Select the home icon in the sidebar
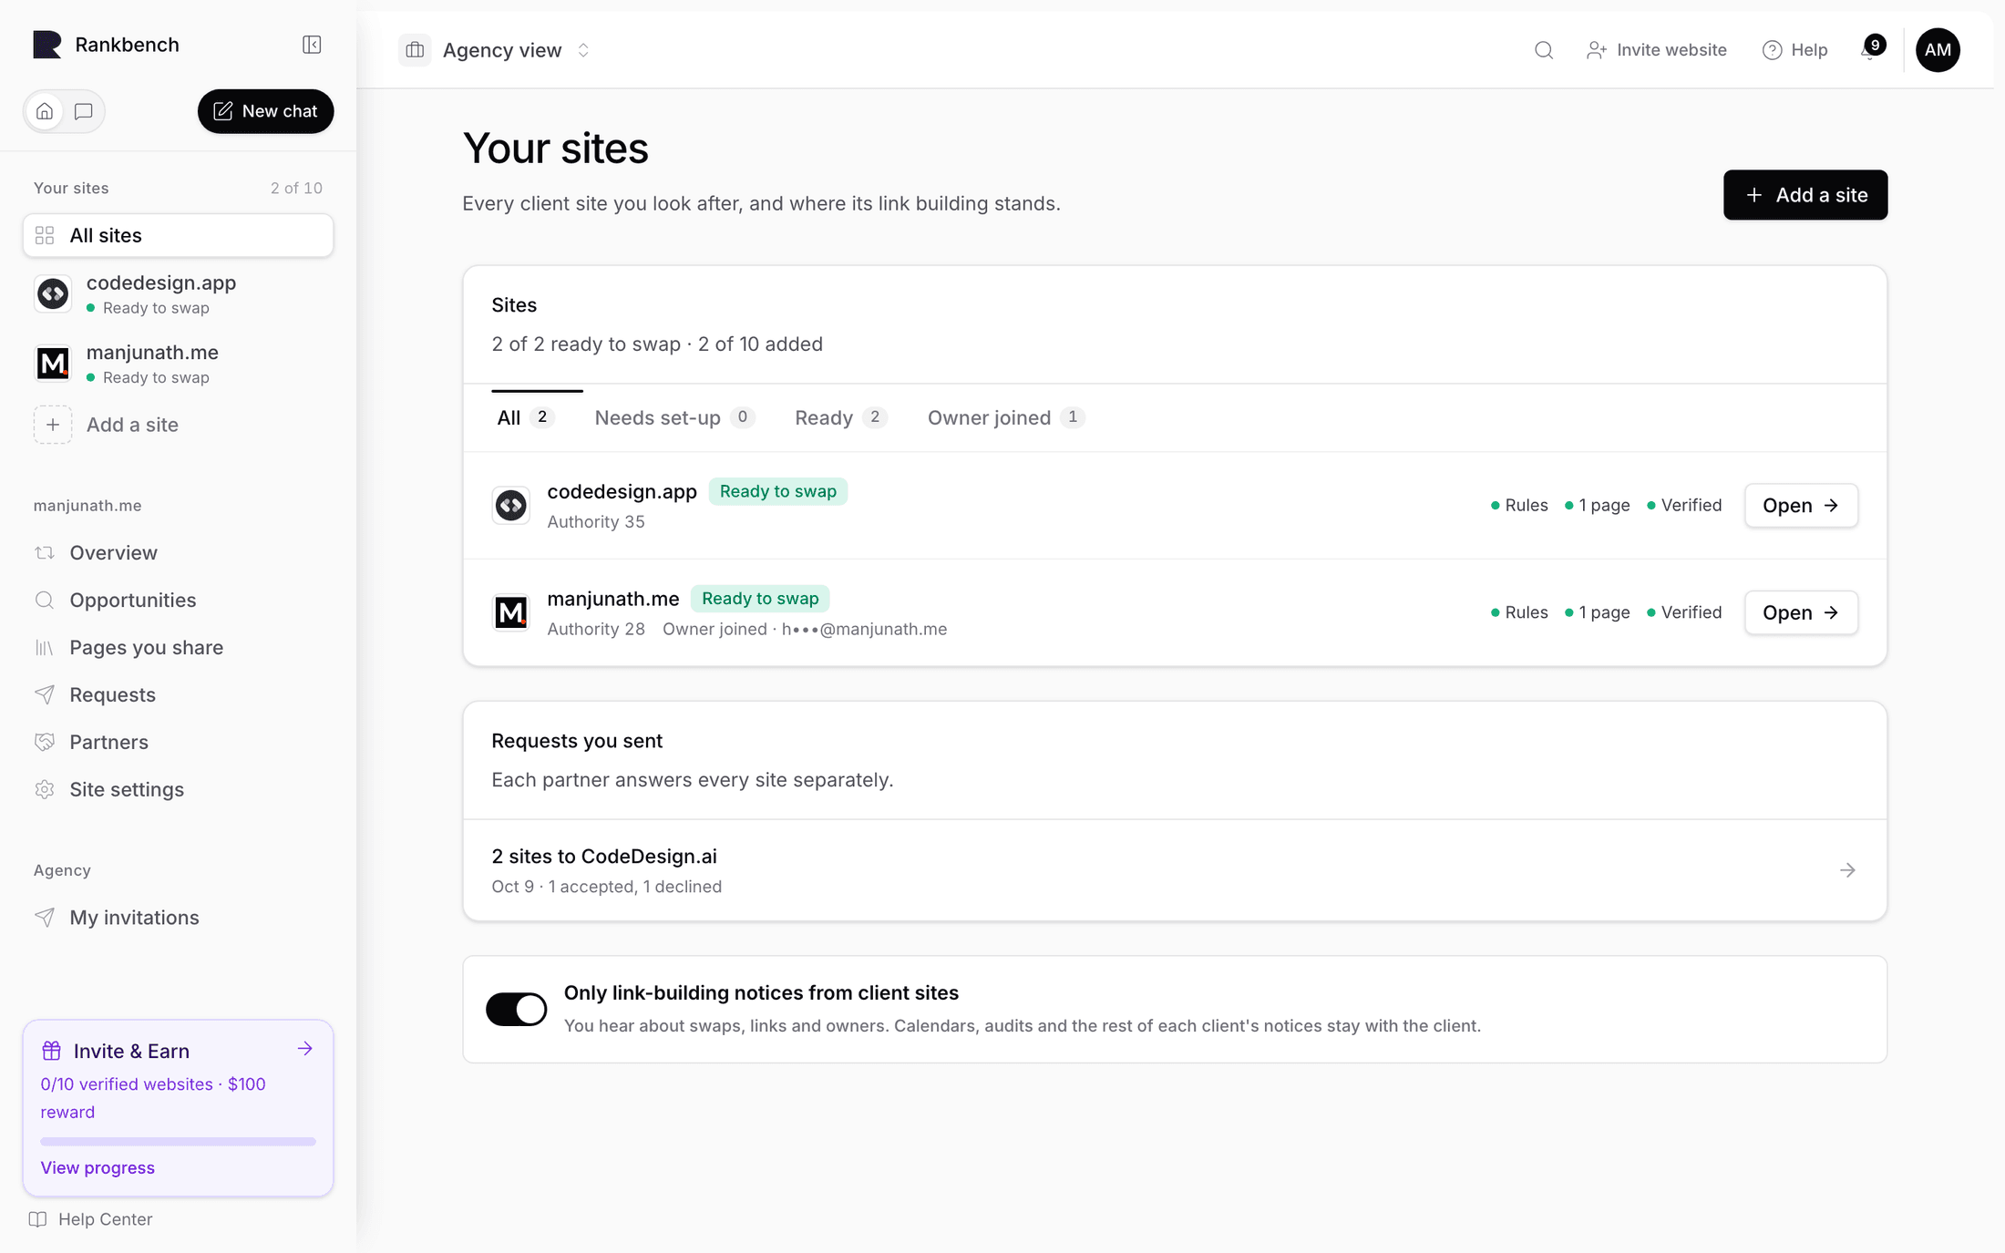 click(45, 111)
